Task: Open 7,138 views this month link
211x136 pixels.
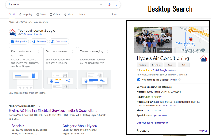Action: click(31, 34)
